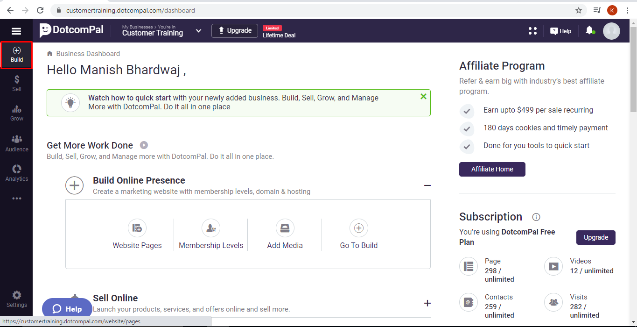The image size is (637, 327).
Task: Click 'Earn upto $499 per sale recurring'
Action: coord(538,110)
